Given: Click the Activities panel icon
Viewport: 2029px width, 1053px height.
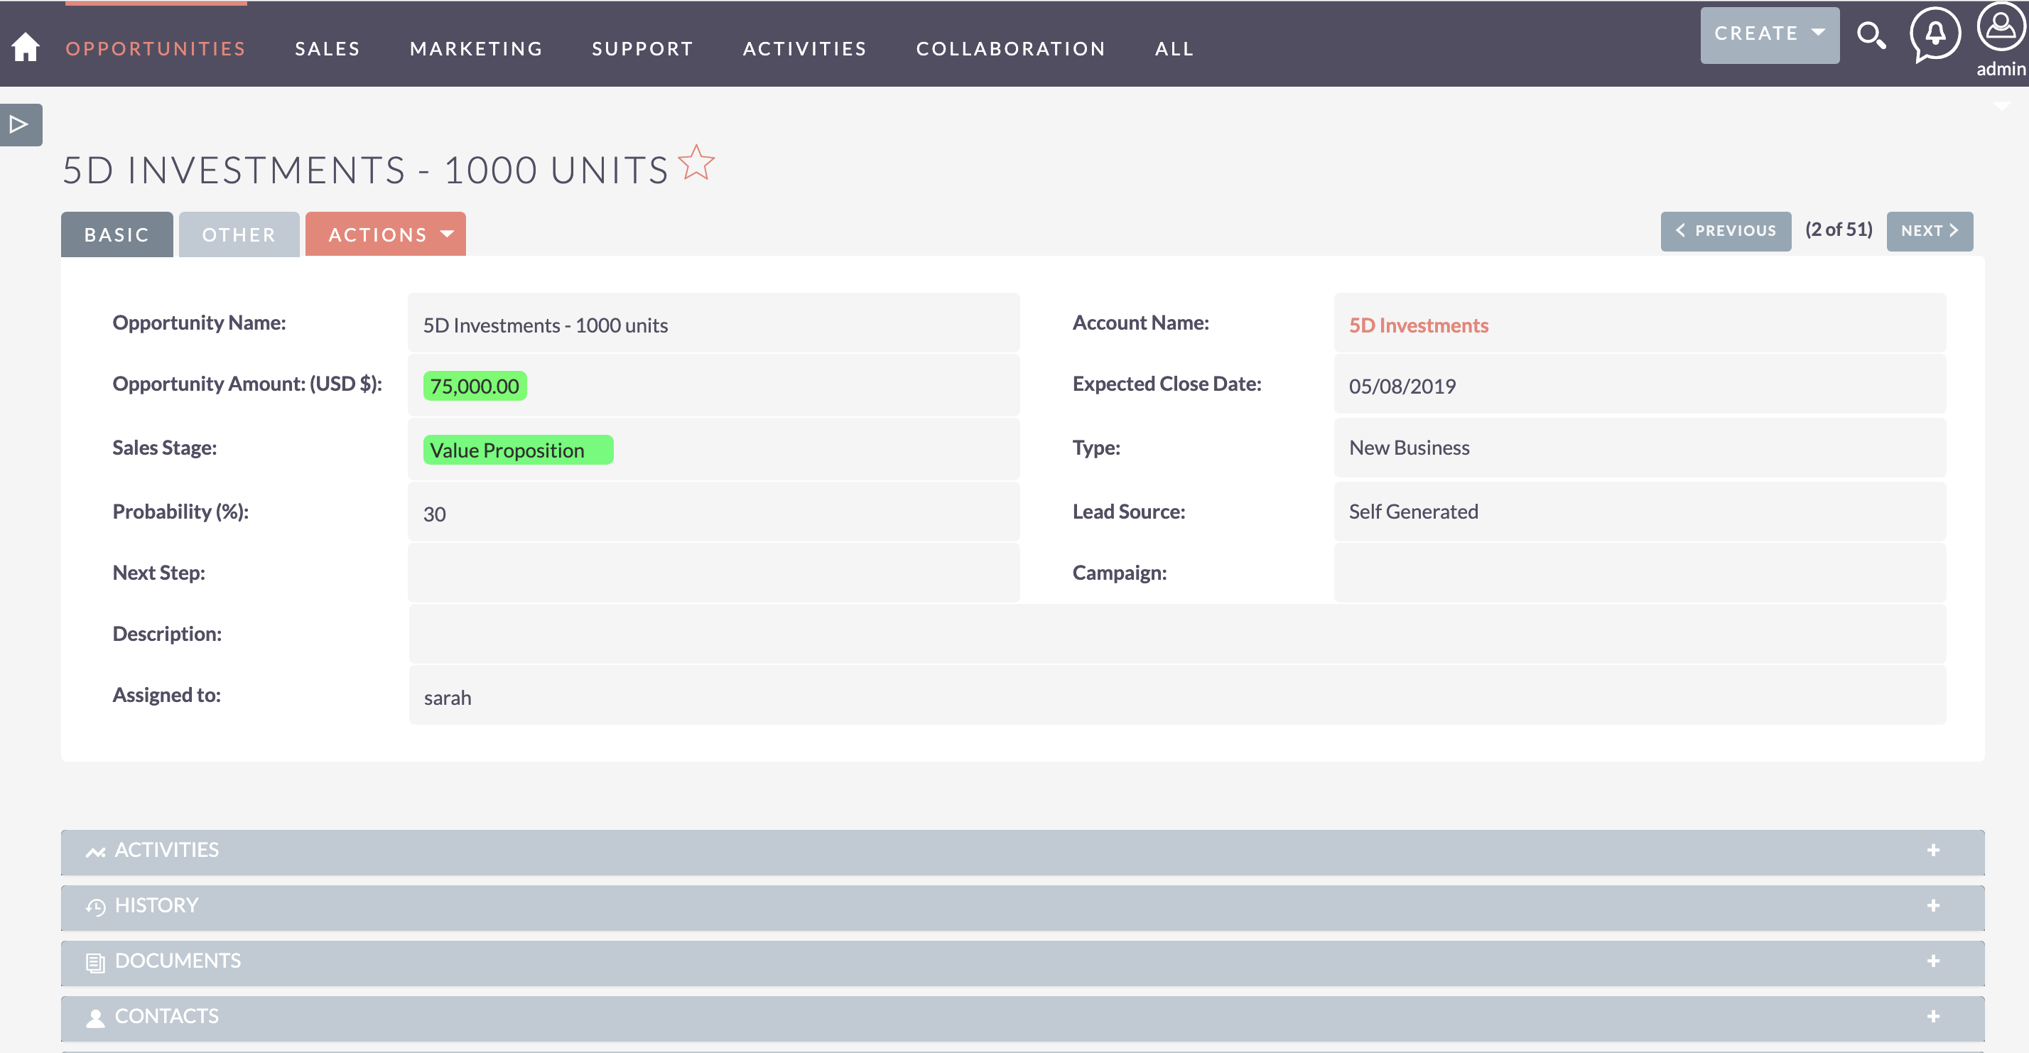Looking at the screenshot, I should click(x=95, y=851).
